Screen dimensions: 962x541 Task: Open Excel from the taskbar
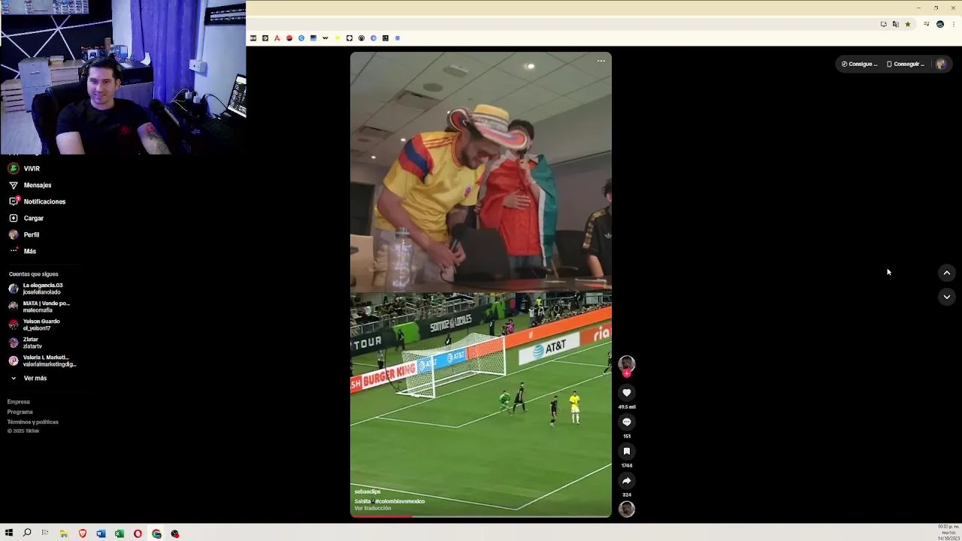coord(119,533)
